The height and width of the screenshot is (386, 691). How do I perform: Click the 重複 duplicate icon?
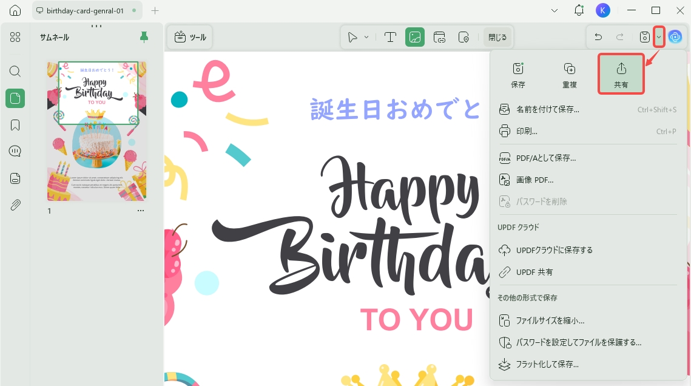[x=570, y=74]
